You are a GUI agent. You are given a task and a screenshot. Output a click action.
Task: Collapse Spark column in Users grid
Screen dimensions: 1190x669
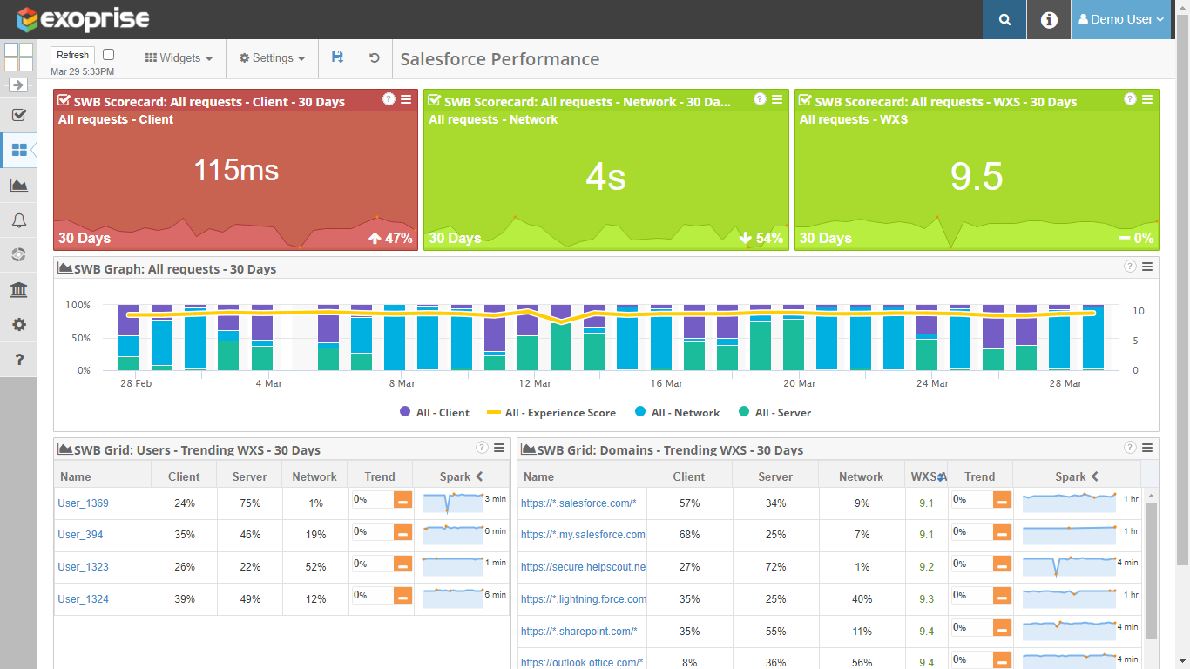479,476
